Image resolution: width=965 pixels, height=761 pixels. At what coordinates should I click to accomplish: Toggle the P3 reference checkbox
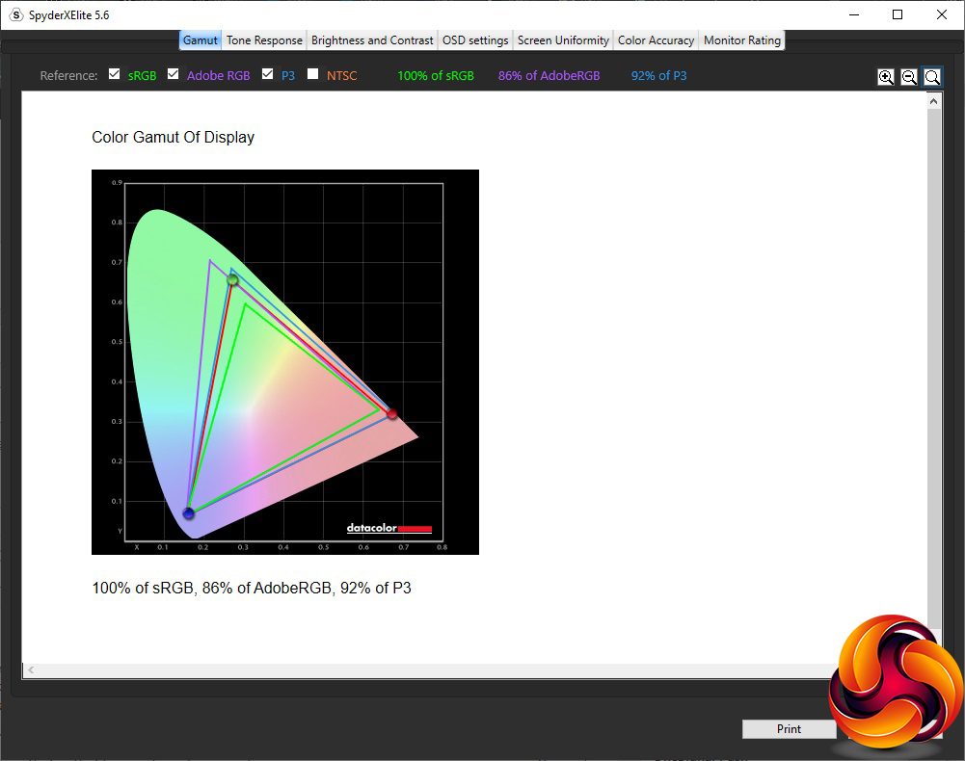click(x=268, y=74)
